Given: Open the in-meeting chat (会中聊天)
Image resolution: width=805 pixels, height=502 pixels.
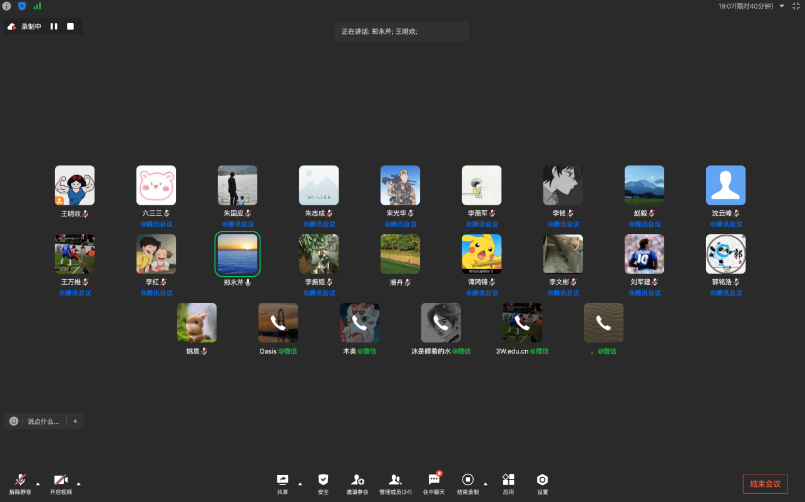Looking at the screenshot, I should [433, 480].
